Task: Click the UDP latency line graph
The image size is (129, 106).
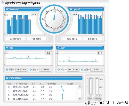Action: tap(77, 59)
